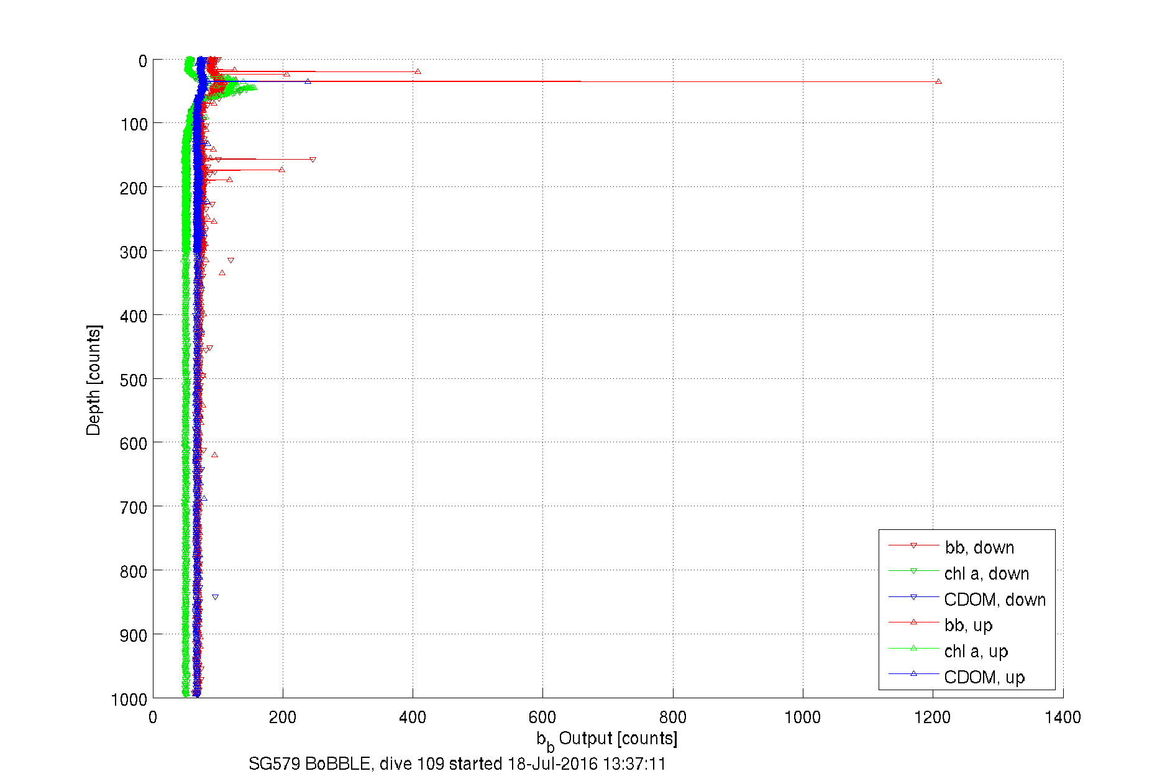Click x-axis tick label 1400
The height and width of the screenshot is (784, 1175).
(x=1063, y=718)
